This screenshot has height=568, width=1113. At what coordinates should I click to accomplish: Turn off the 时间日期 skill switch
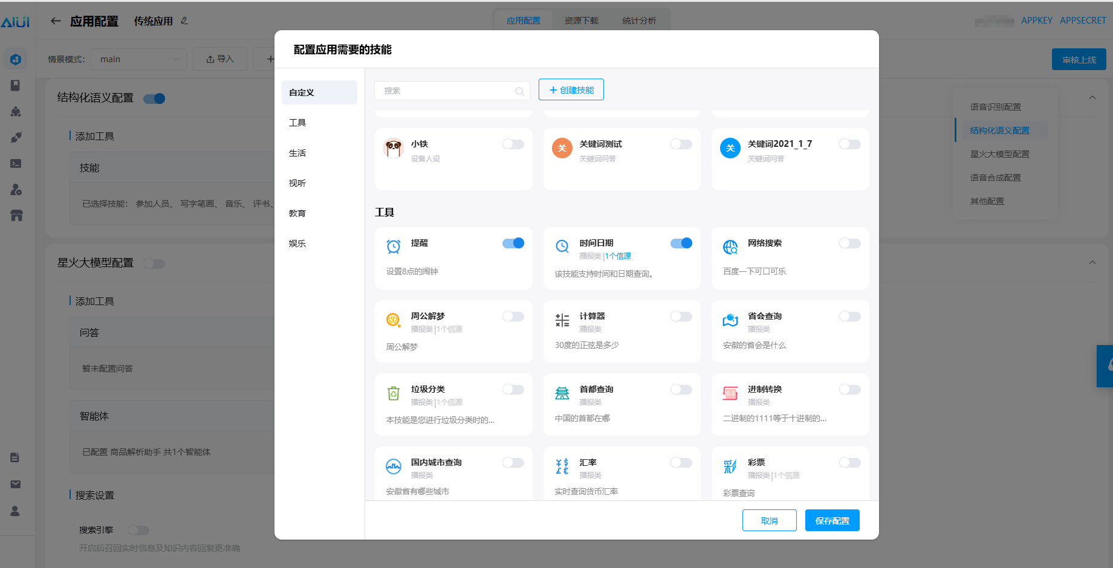(x=681, y=244)
